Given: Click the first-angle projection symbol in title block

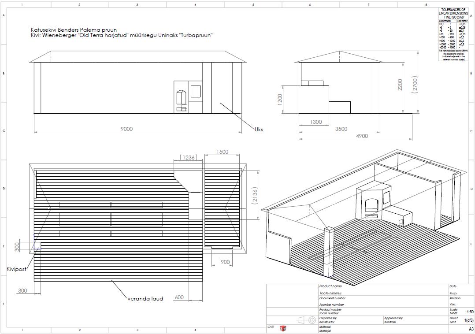Looking at the screenshot, I should tap(307, 319).
